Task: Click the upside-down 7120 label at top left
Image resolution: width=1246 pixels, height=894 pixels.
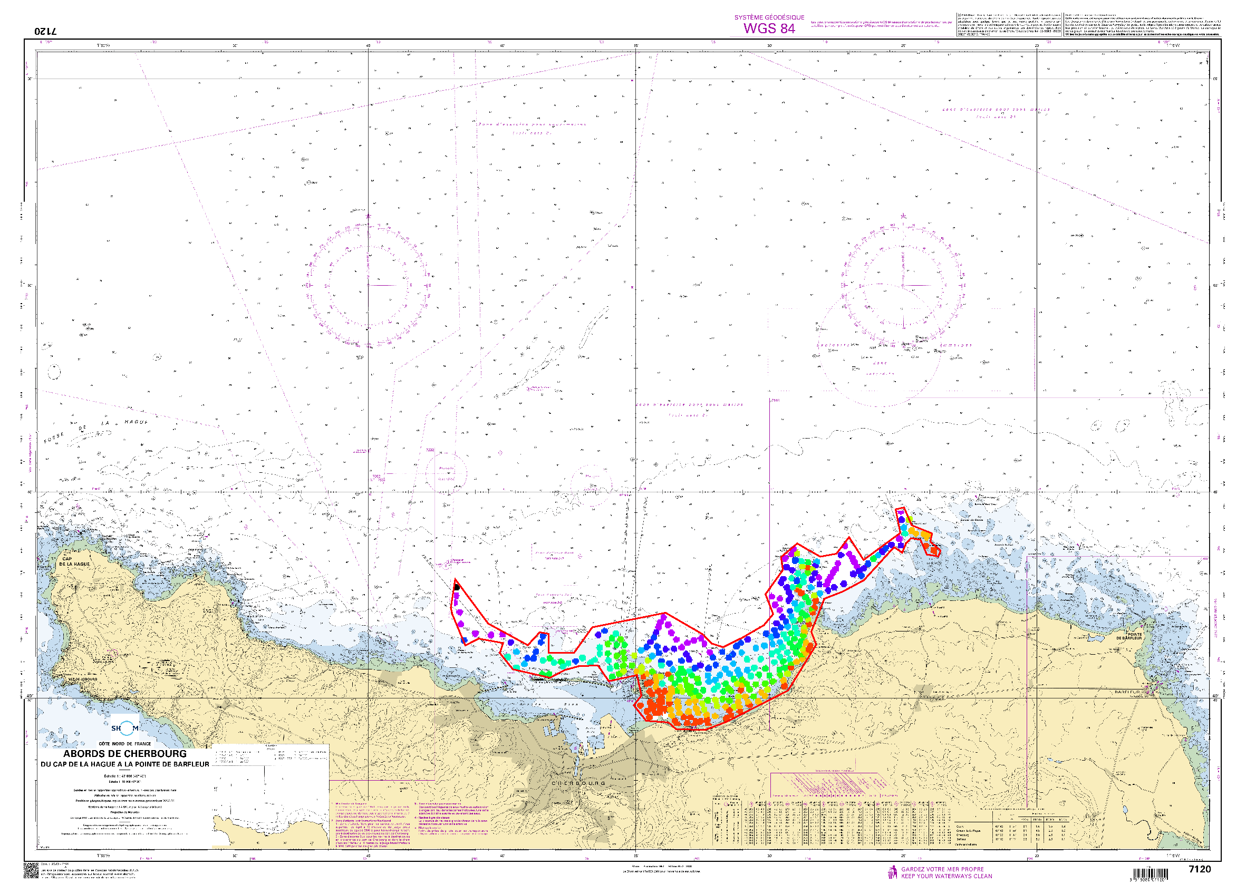Action: [45, 31]
